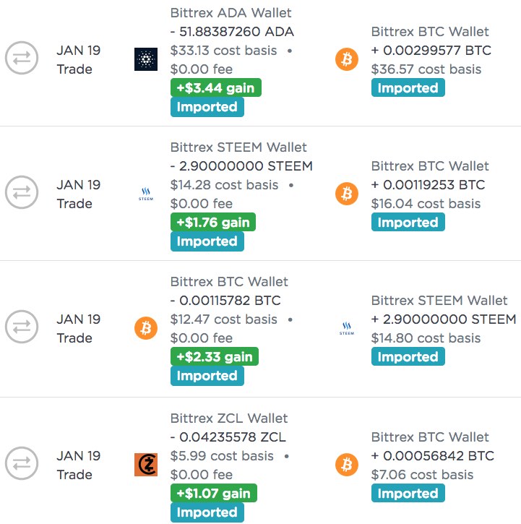Click the +$1.76 gain badge

tap(213, 222)
